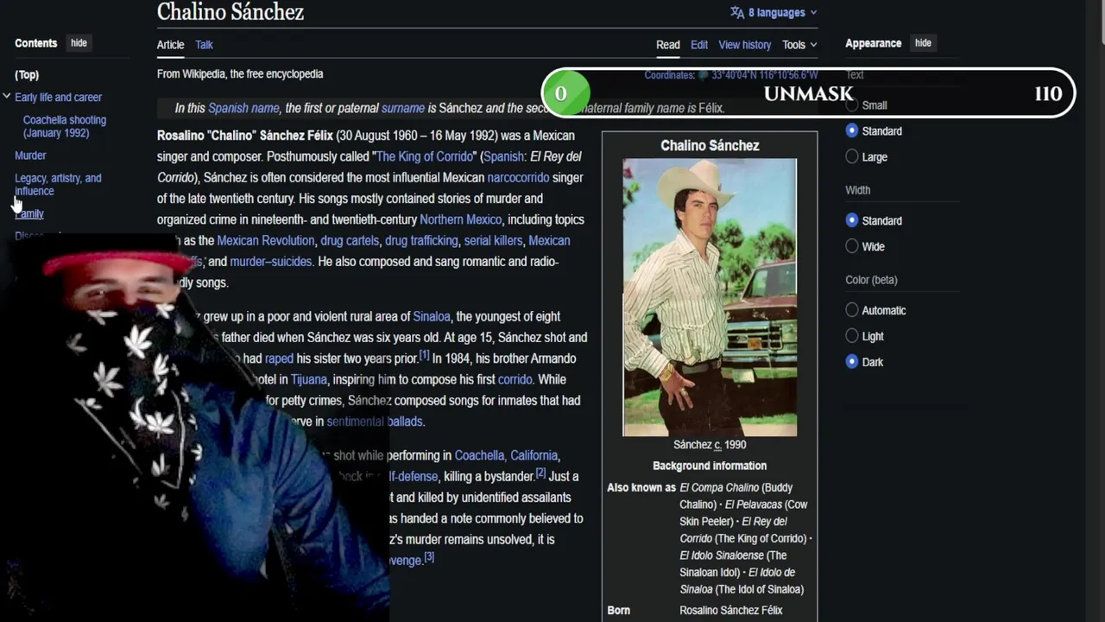
Task: Select the Read tab
Action: tap(668, 45)
